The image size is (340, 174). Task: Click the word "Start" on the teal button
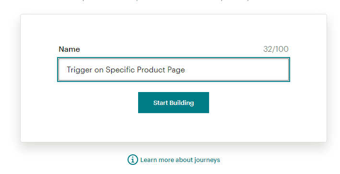(x=161, y=103)
